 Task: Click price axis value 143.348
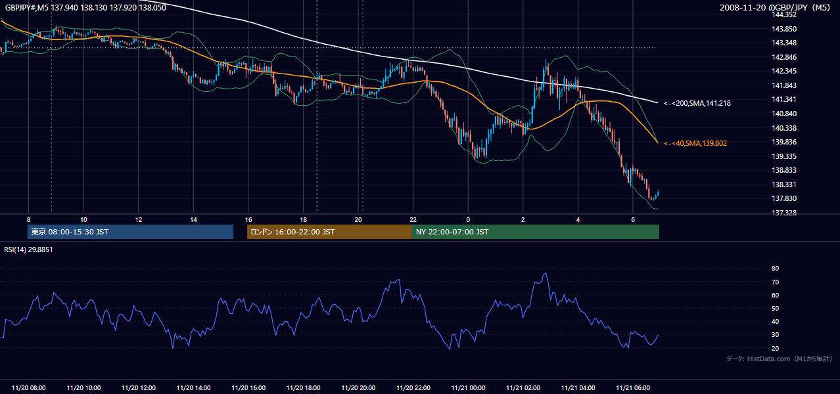(x=784, y=43)
